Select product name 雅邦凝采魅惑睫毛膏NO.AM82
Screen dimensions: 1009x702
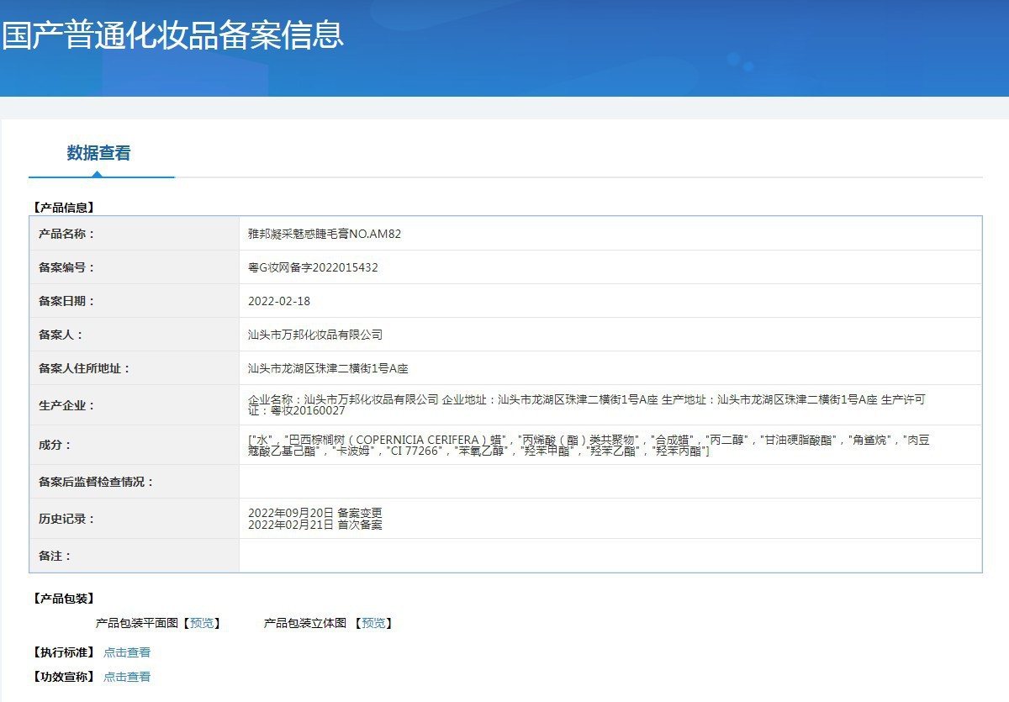click(x=325, y=234)
